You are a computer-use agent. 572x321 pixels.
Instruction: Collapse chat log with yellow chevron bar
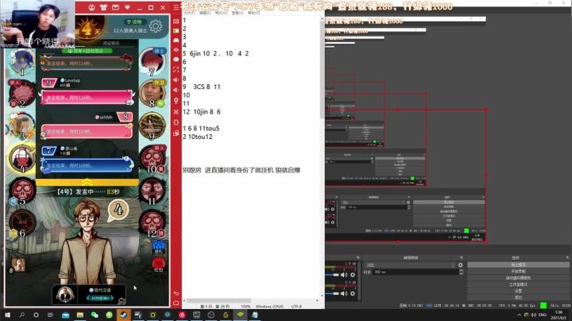(x=87, y=182)
